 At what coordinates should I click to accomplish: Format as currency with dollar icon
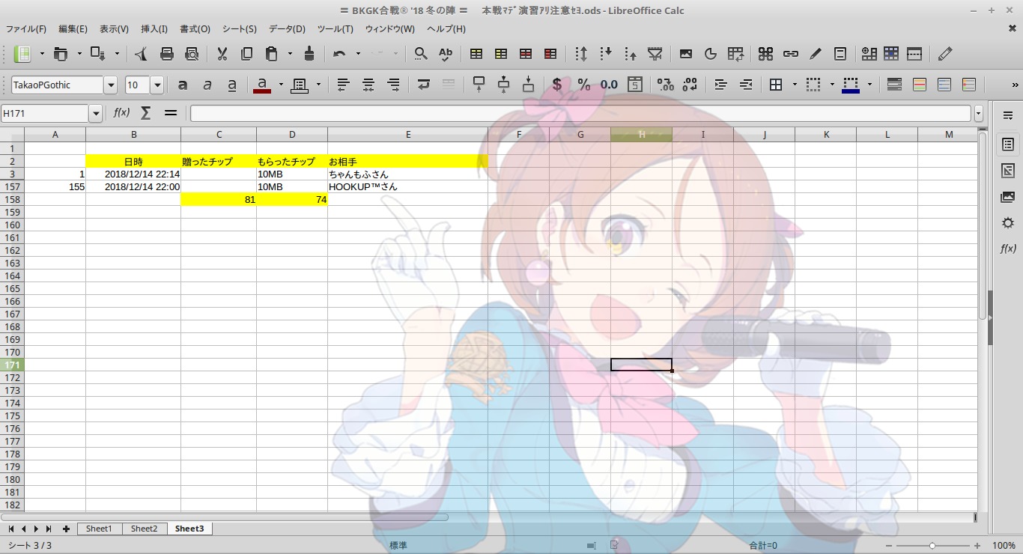(x=556, y=85)
